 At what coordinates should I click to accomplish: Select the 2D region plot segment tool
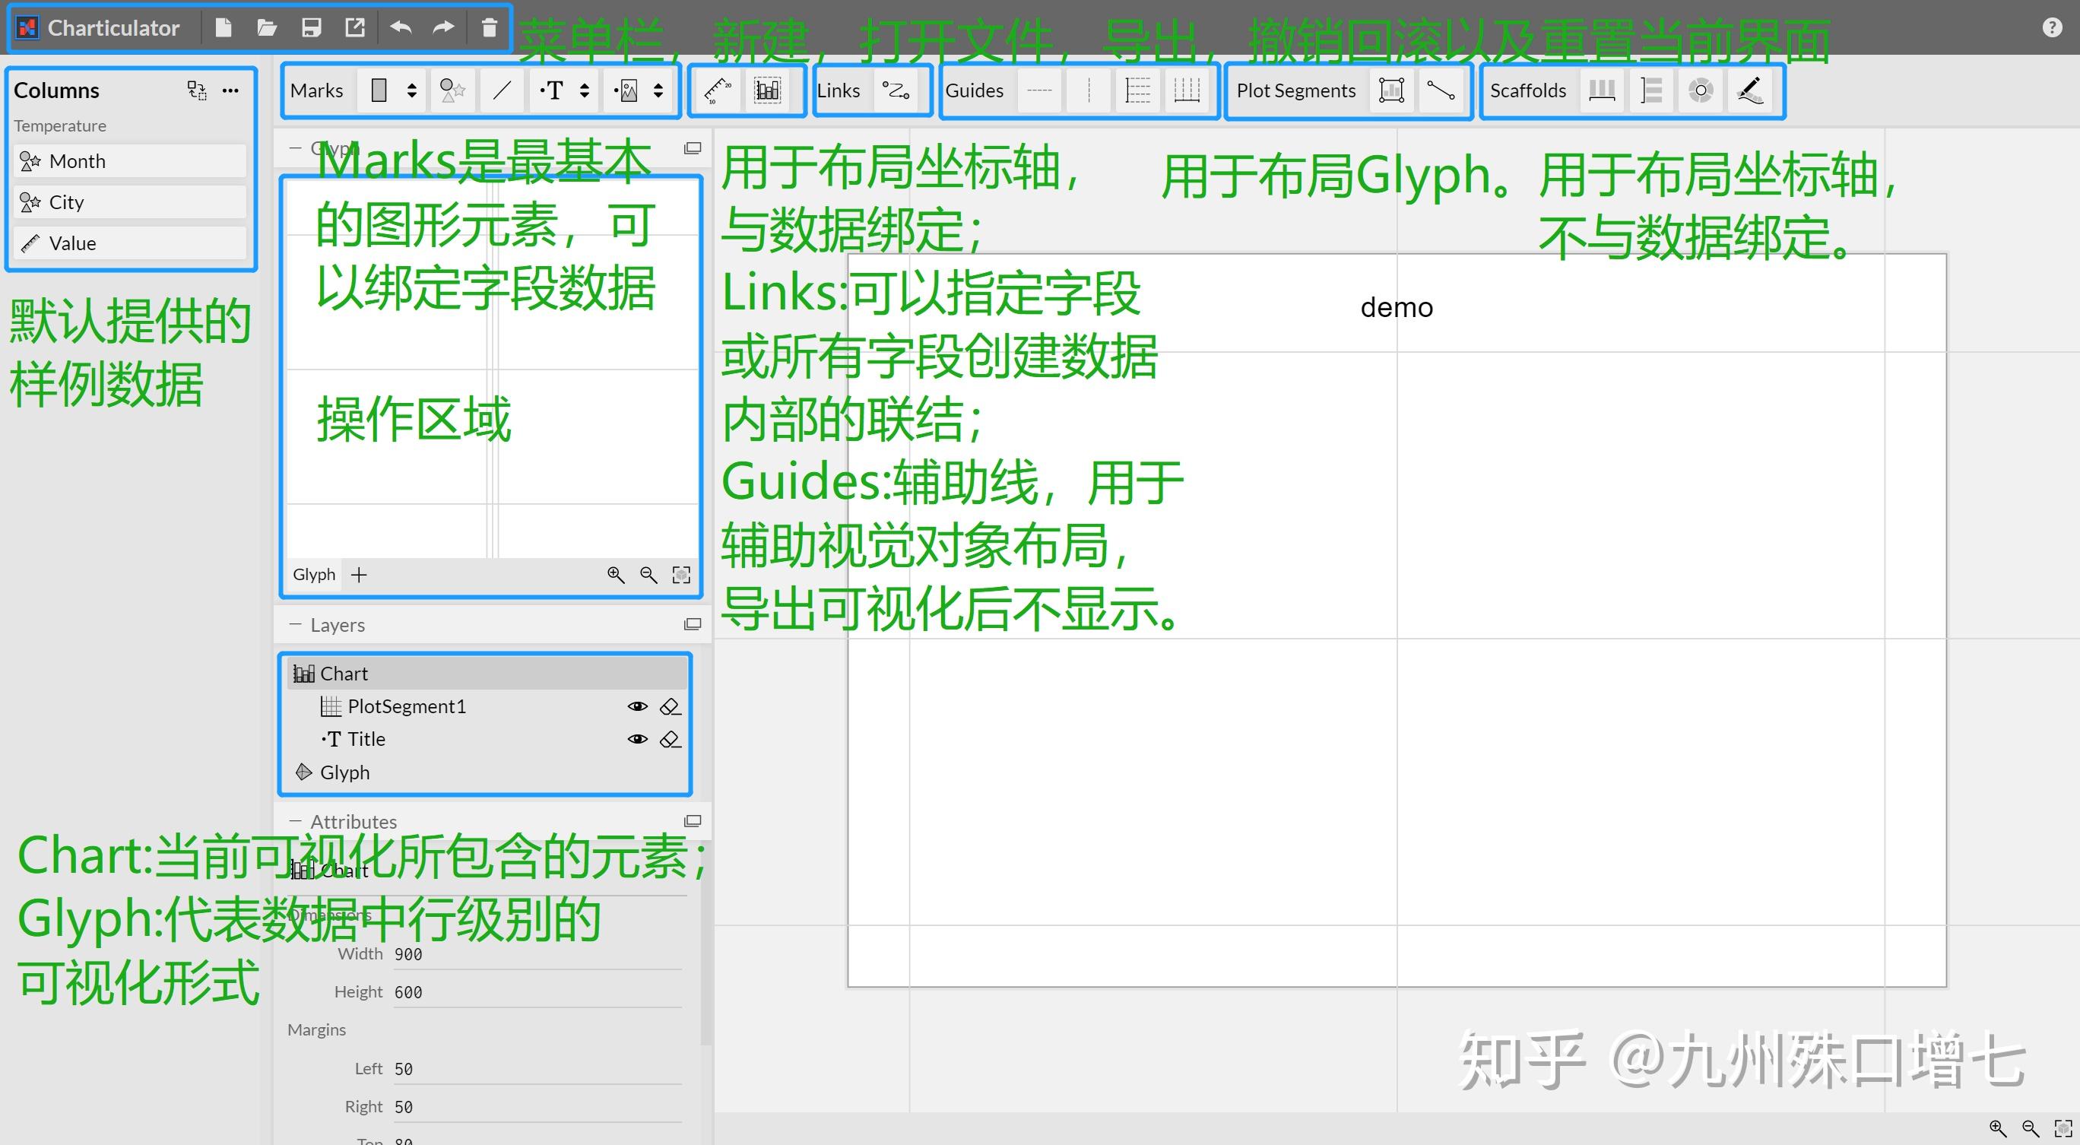point(1390,90)
